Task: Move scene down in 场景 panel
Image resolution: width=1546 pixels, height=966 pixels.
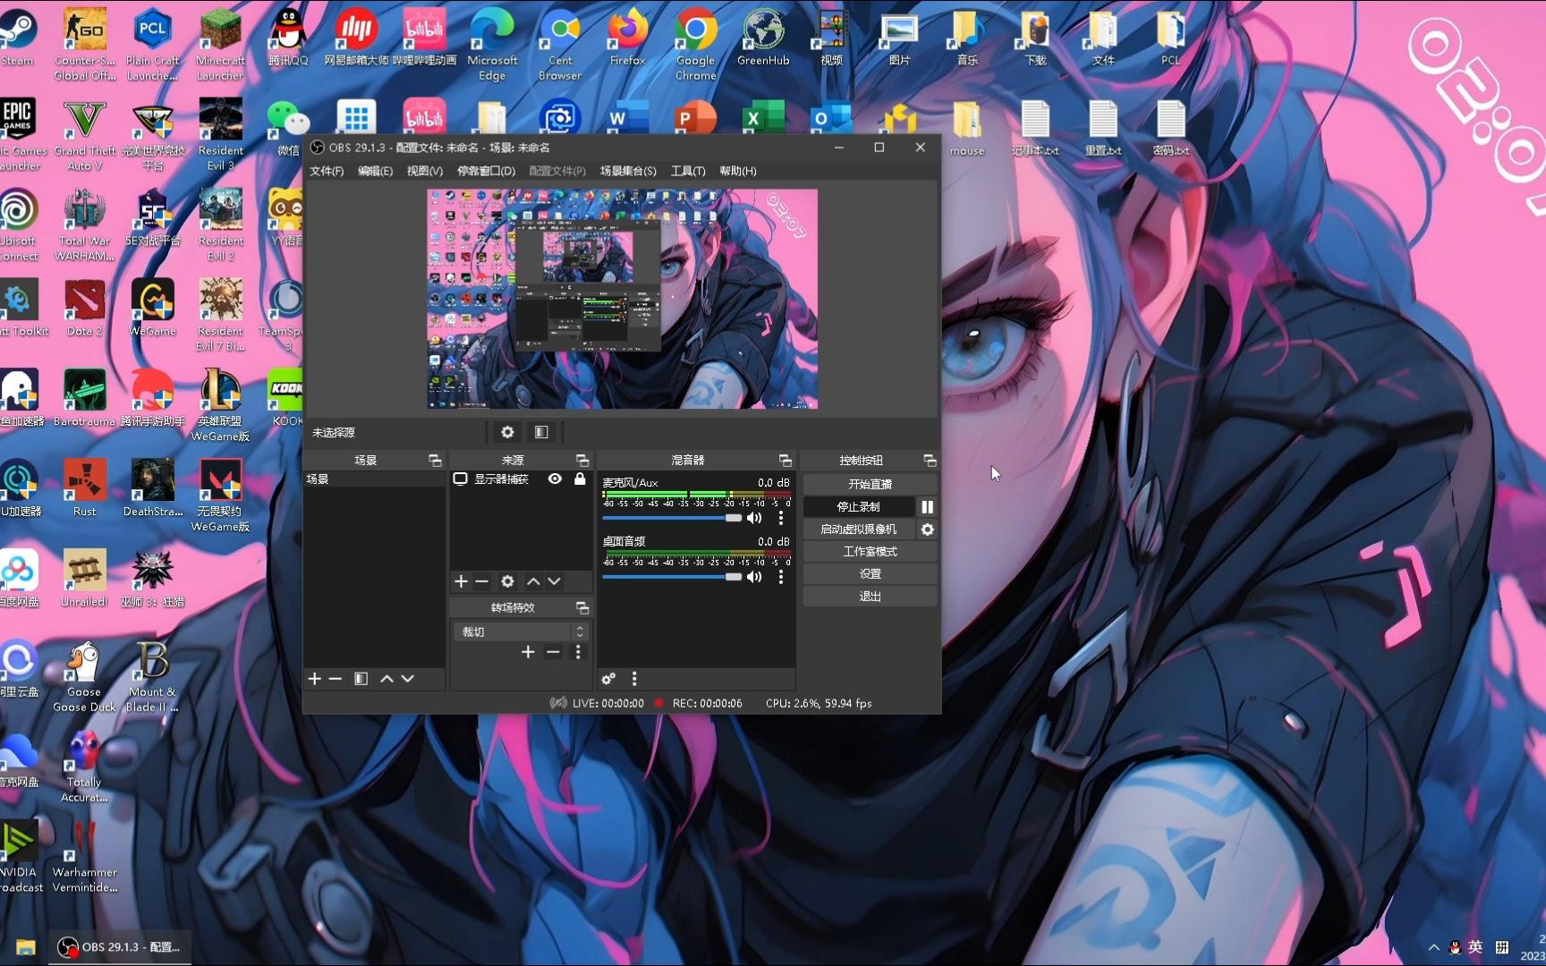Action: pyautogui.click(x=408, y=679)
